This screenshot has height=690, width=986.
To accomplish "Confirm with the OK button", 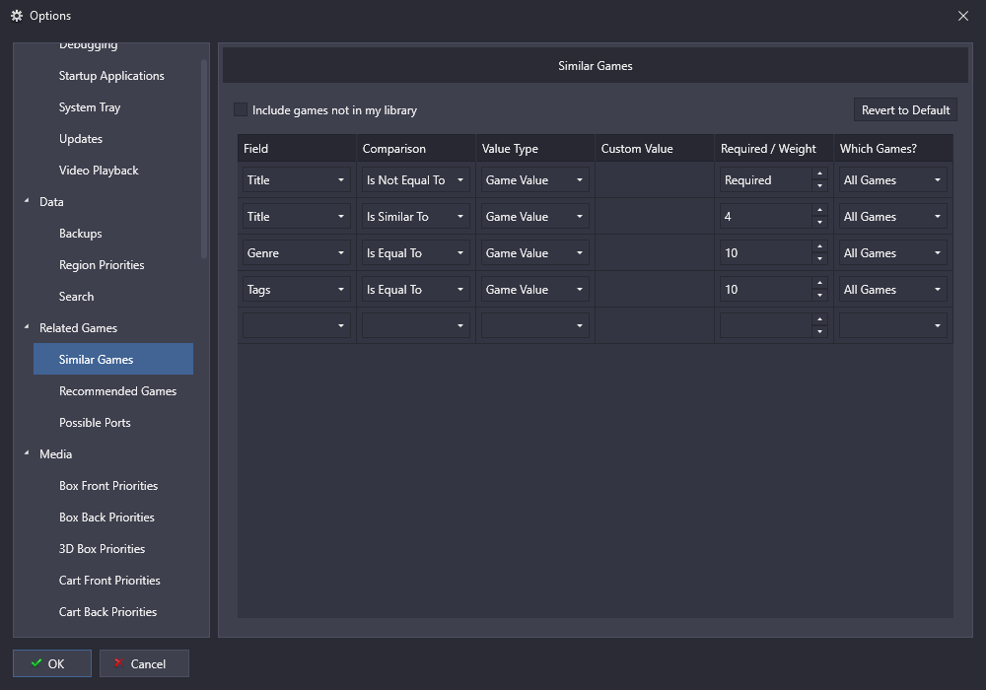I will click(x=52, y=663).
